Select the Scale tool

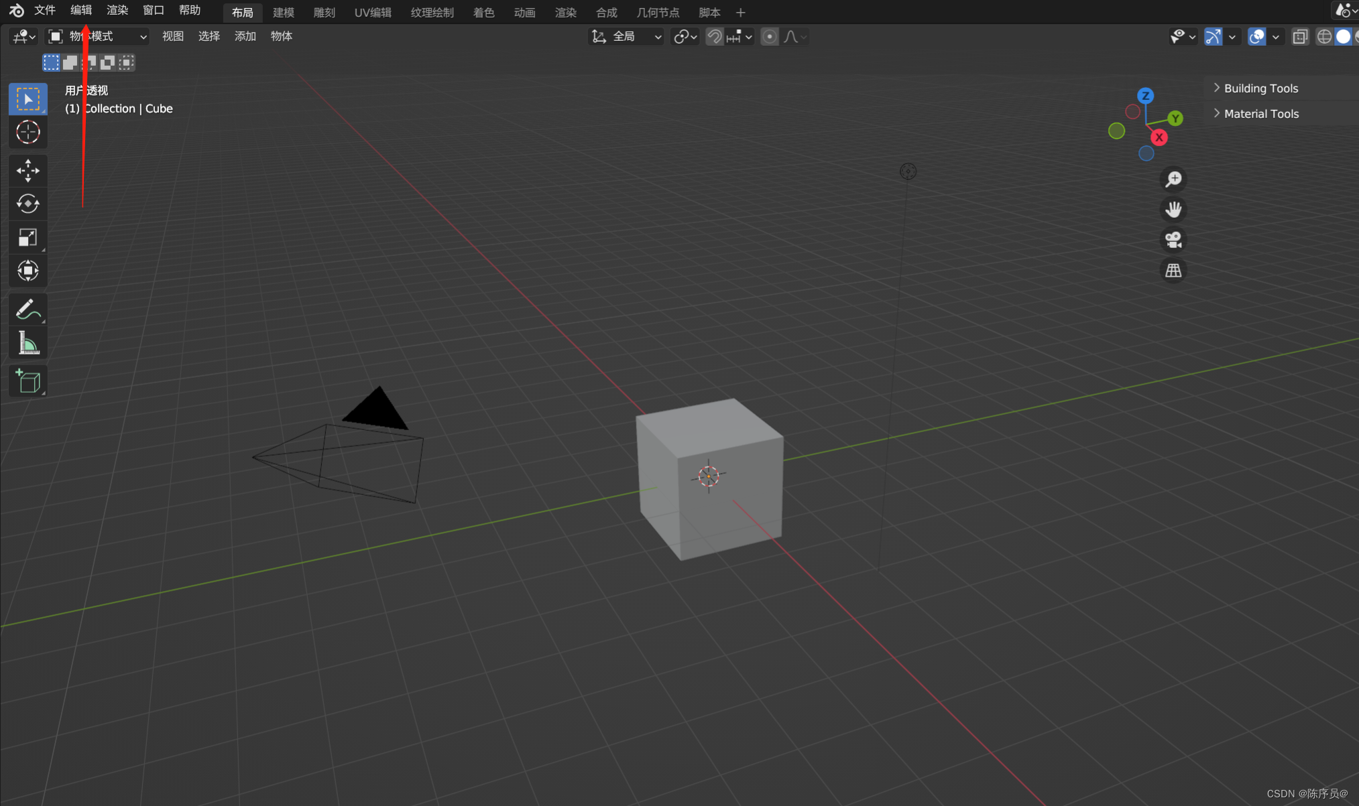click(x=27, y=237)
